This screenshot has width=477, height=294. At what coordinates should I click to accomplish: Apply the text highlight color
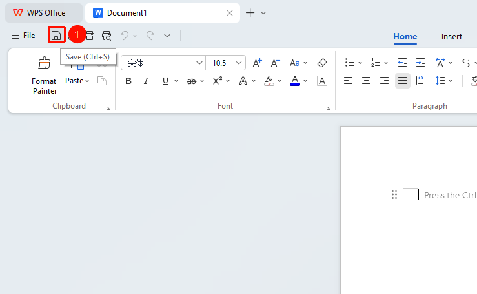point(269,81)
